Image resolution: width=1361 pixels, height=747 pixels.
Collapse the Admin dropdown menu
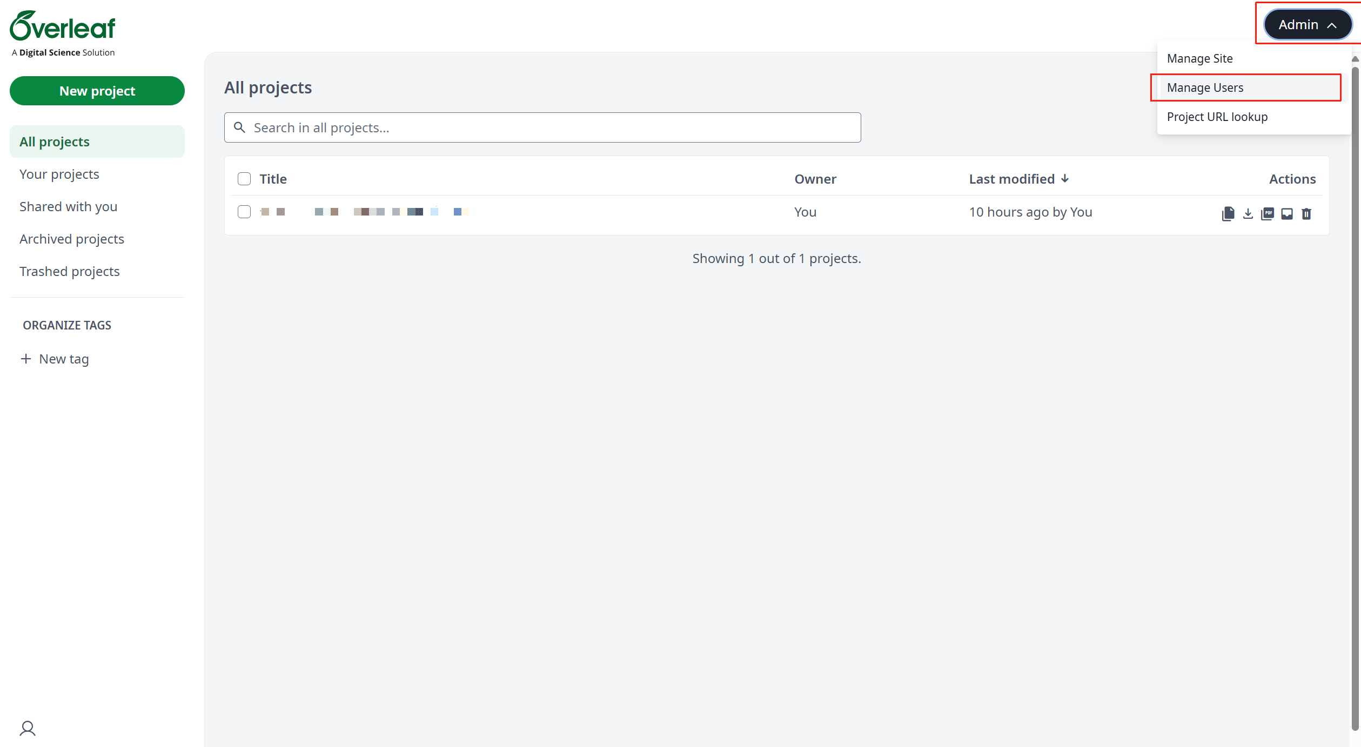1308,24
